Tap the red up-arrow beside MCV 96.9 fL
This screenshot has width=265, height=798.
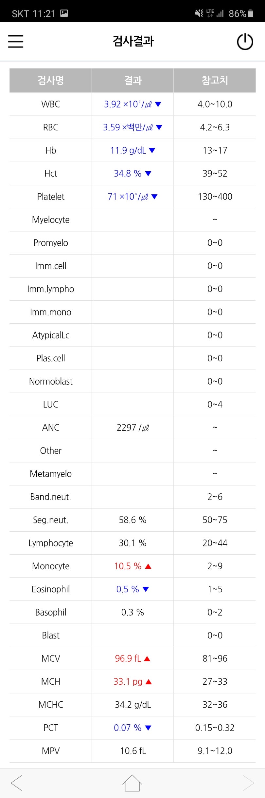click(147, 658)
